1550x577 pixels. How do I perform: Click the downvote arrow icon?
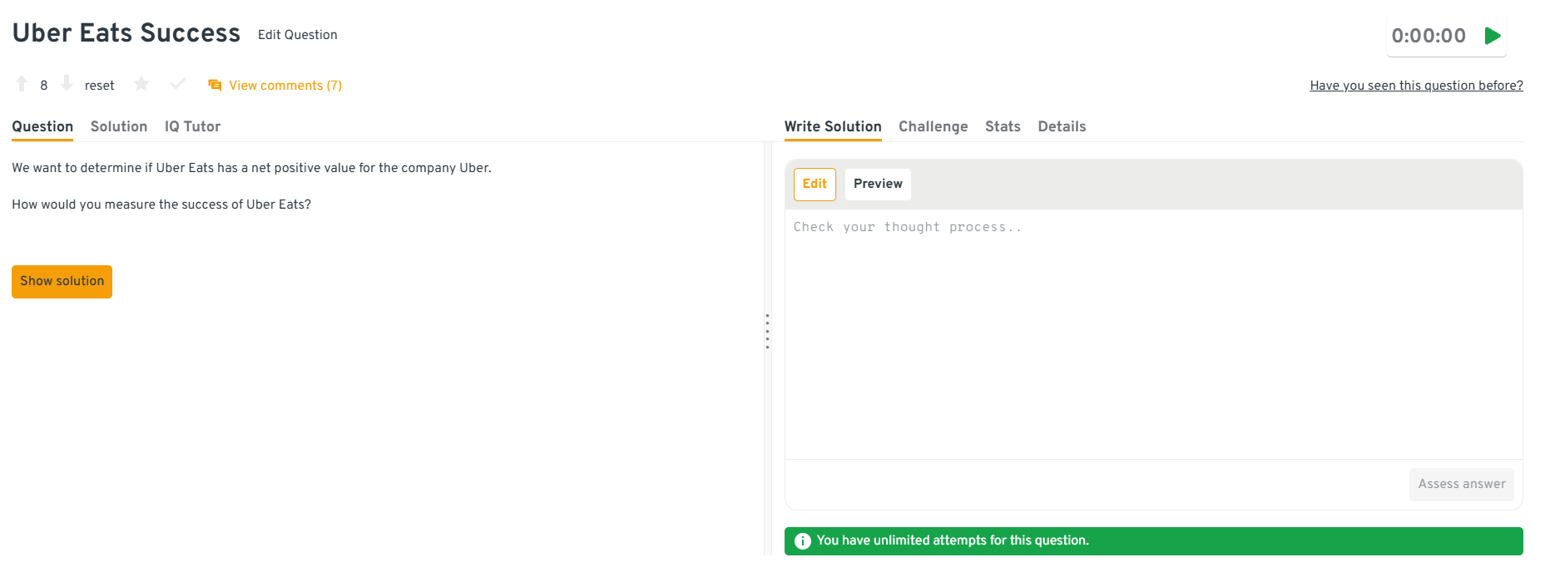[67, 84]
